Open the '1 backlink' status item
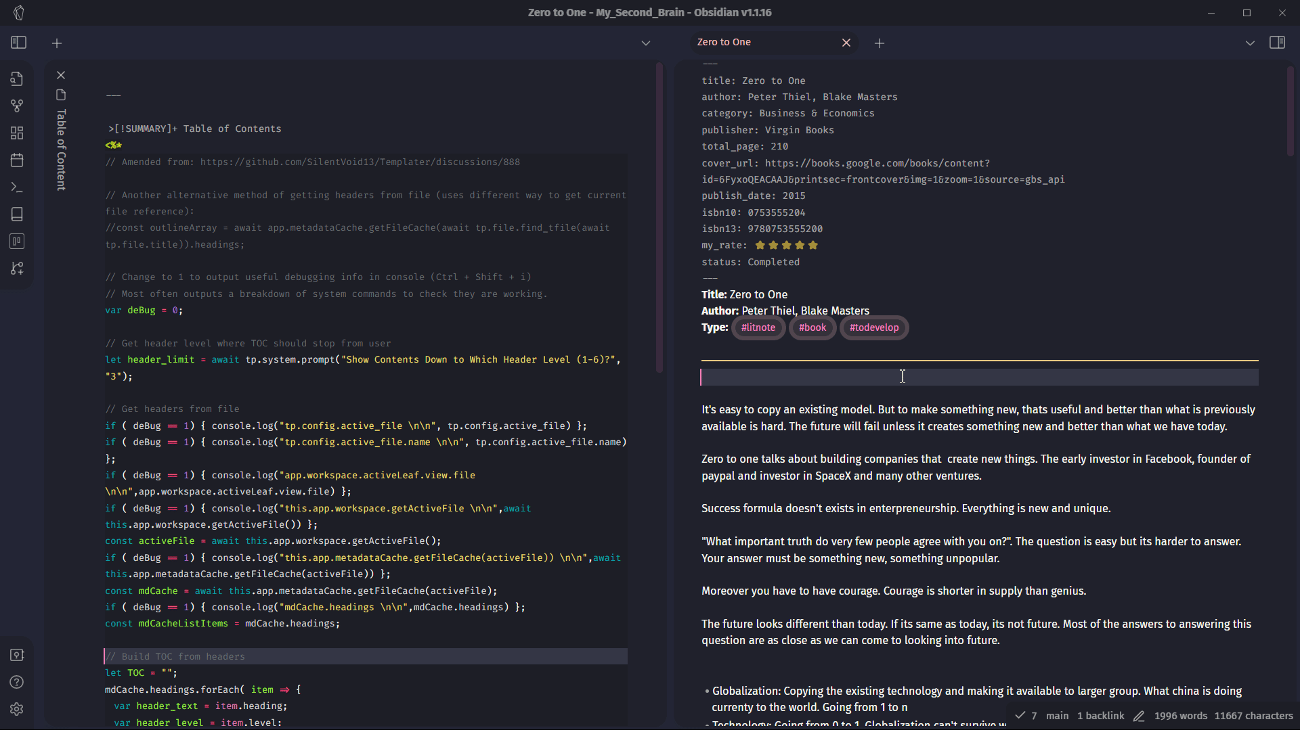Image resolution: width=1300 pixels, height=730 pixels. pyautogui.click(x=1100, y=716)
